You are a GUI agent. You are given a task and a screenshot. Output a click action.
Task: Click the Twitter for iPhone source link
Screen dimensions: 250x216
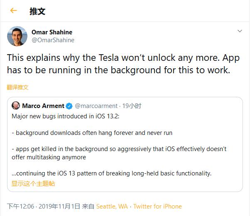(x=157, y=206)
